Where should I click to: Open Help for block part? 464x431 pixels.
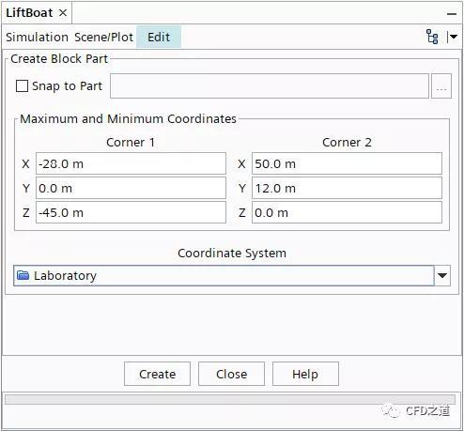click(305, 374)
